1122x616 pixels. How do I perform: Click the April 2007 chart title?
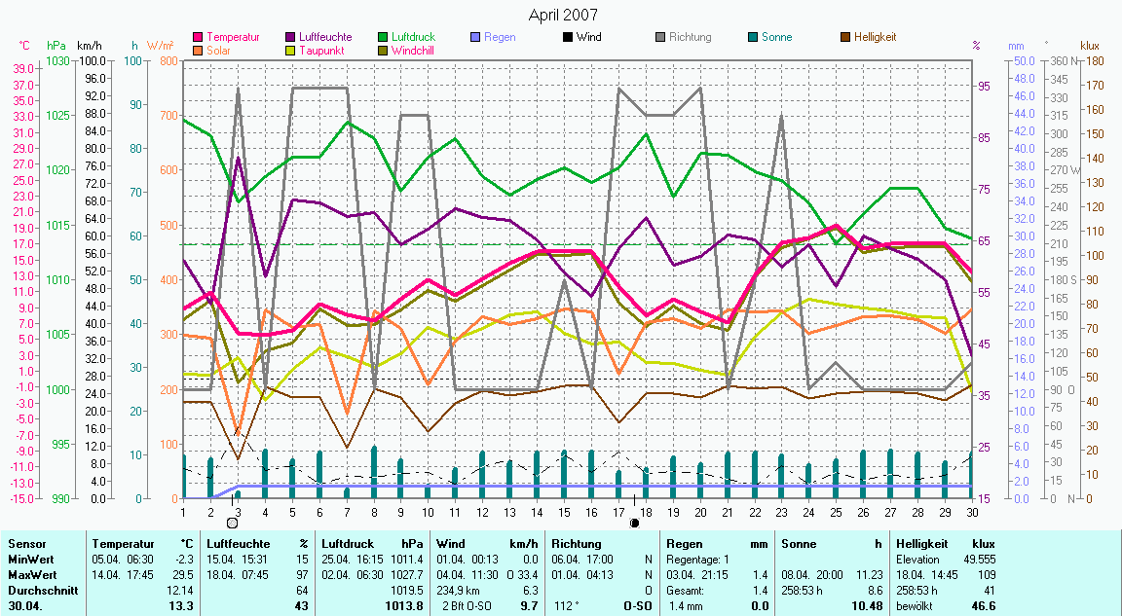563,15
